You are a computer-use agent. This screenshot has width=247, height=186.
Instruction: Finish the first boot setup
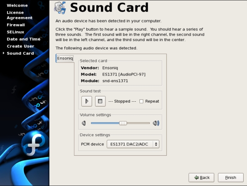point(231,178)
